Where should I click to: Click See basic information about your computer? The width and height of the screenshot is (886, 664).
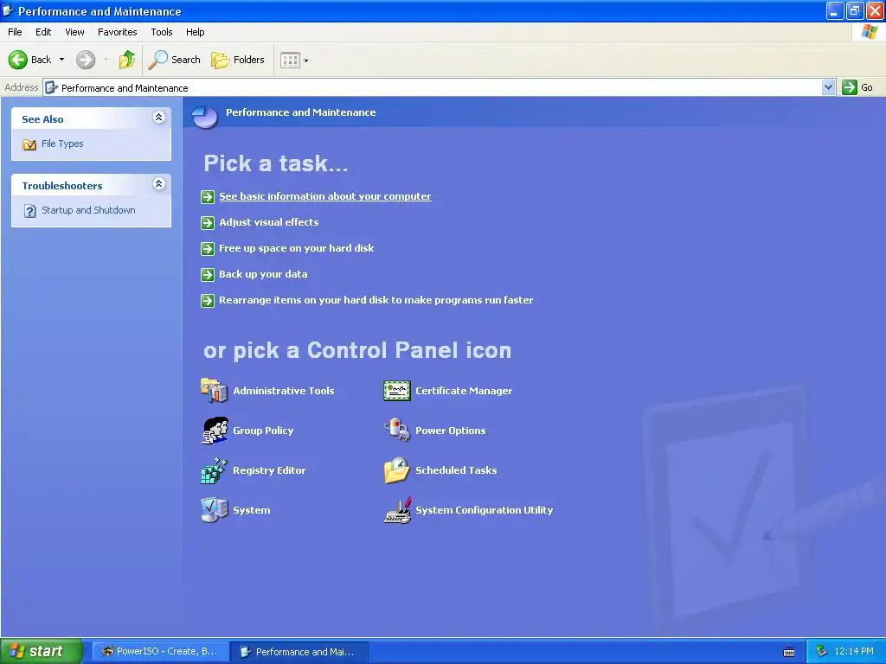coord(325,196)
